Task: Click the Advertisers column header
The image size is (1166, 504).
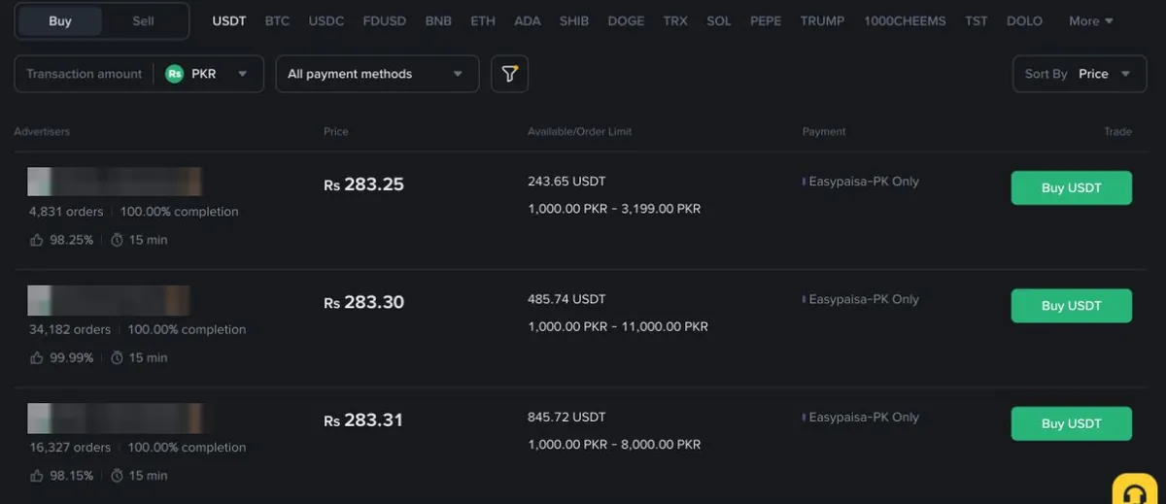Action: point(42,131)
